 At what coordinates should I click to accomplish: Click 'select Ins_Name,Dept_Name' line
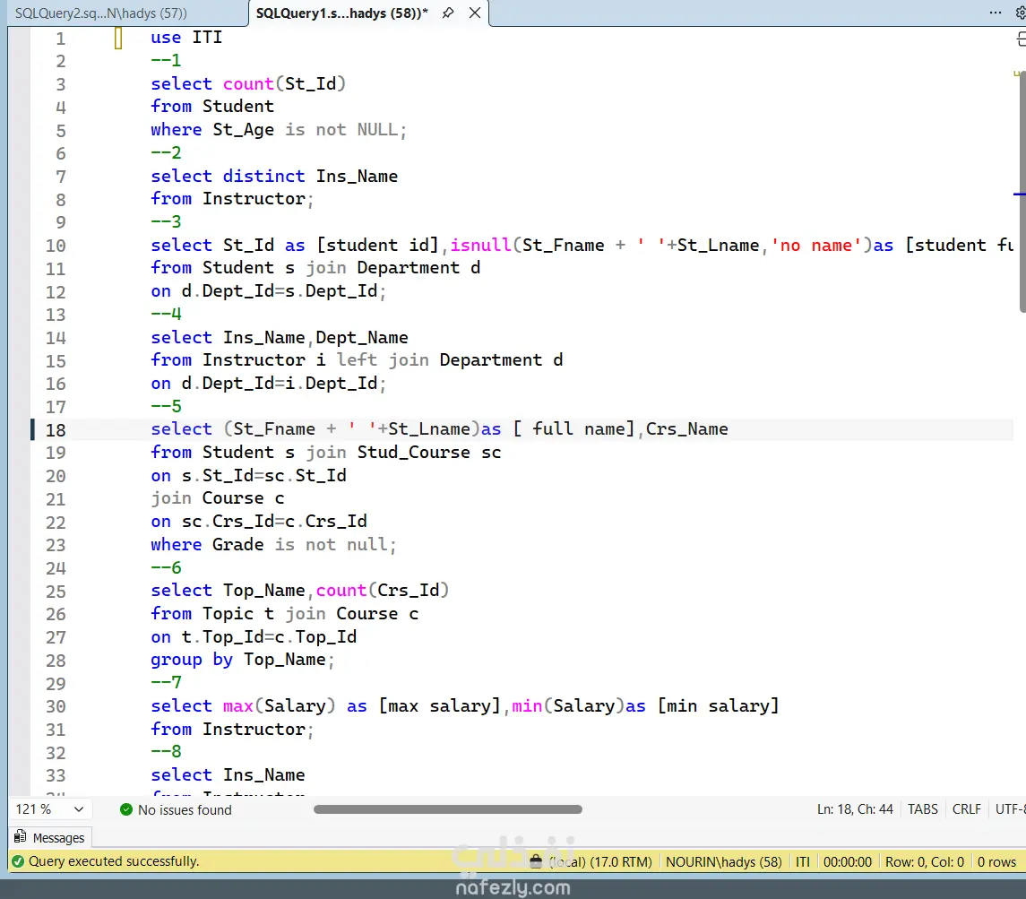[280, 337]
